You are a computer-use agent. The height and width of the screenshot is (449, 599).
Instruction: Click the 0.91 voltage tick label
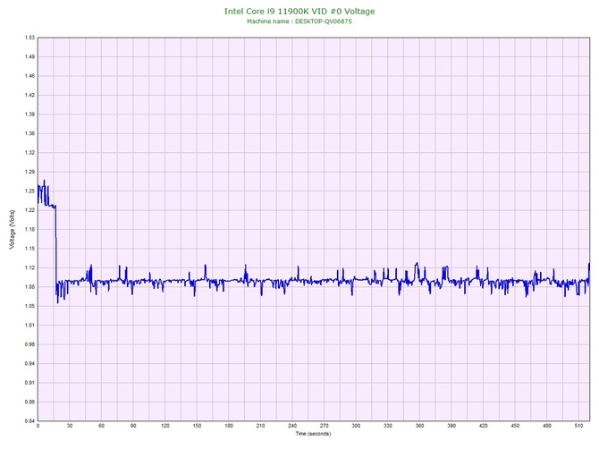tap(30, 383)
